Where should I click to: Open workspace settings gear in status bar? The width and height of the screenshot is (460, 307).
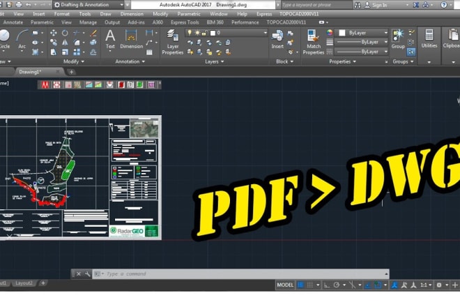[x=439, y=285]
